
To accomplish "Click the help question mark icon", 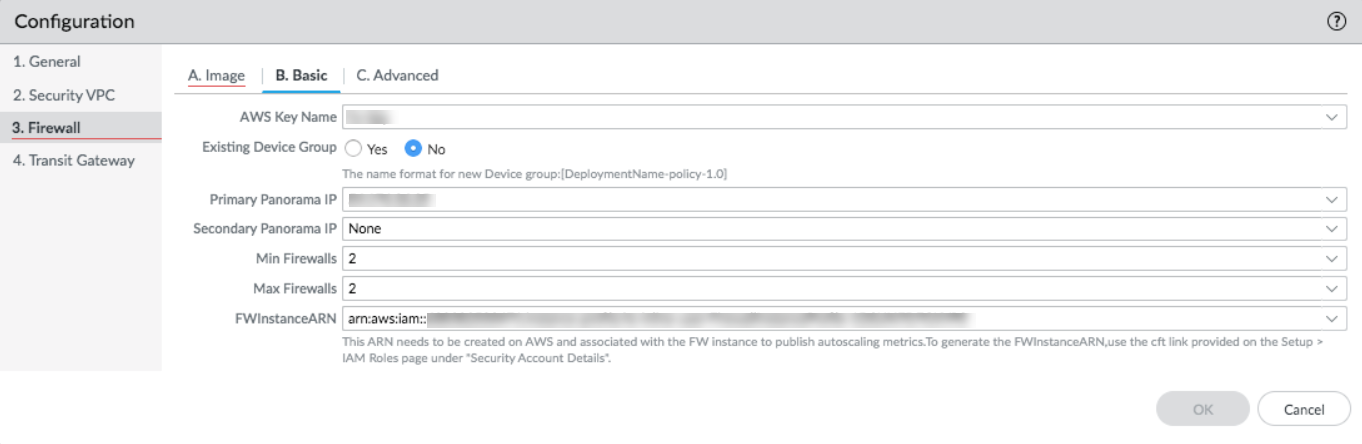I will coord(1338,21).
